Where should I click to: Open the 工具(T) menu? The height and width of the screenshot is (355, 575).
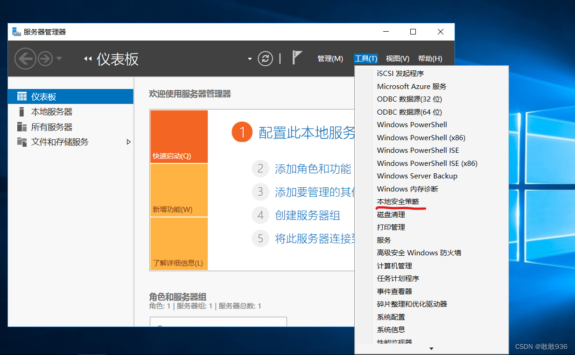tap(366, 59)
